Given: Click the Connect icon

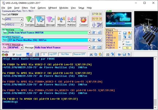Looking at the screenshot, I should point(83,21).
